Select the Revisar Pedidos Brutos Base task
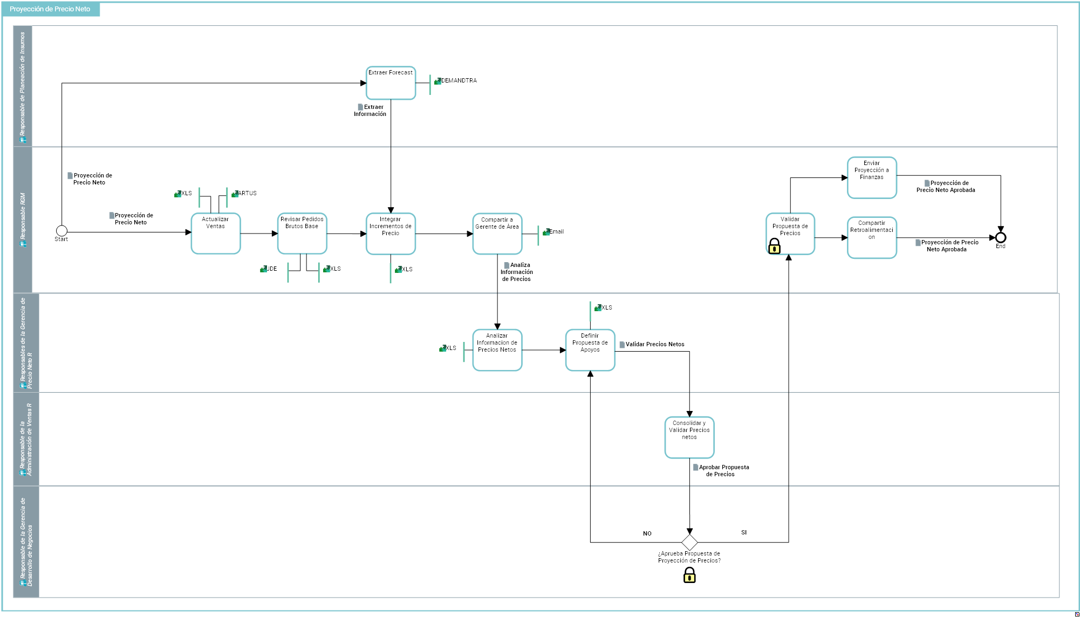This screenshot has height=617, width=1080. pyautogui.click(x=302, y=234)
